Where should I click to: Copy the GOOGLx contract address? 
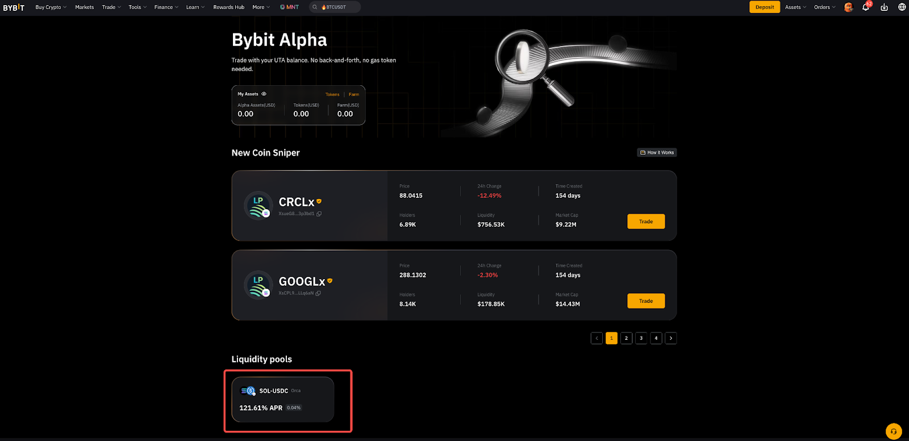[318, 293]
